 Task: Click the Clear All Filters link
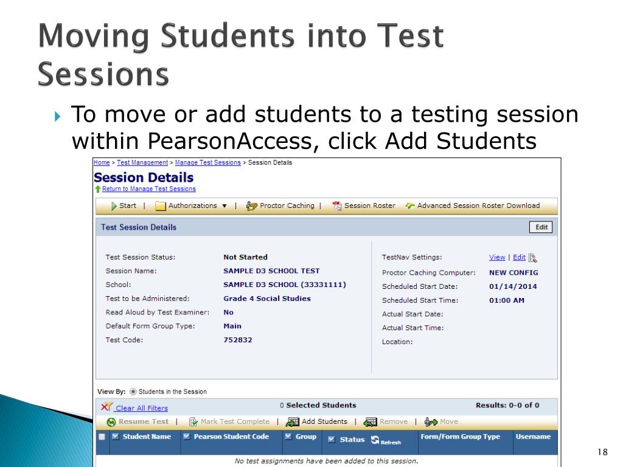pos(141,408)
